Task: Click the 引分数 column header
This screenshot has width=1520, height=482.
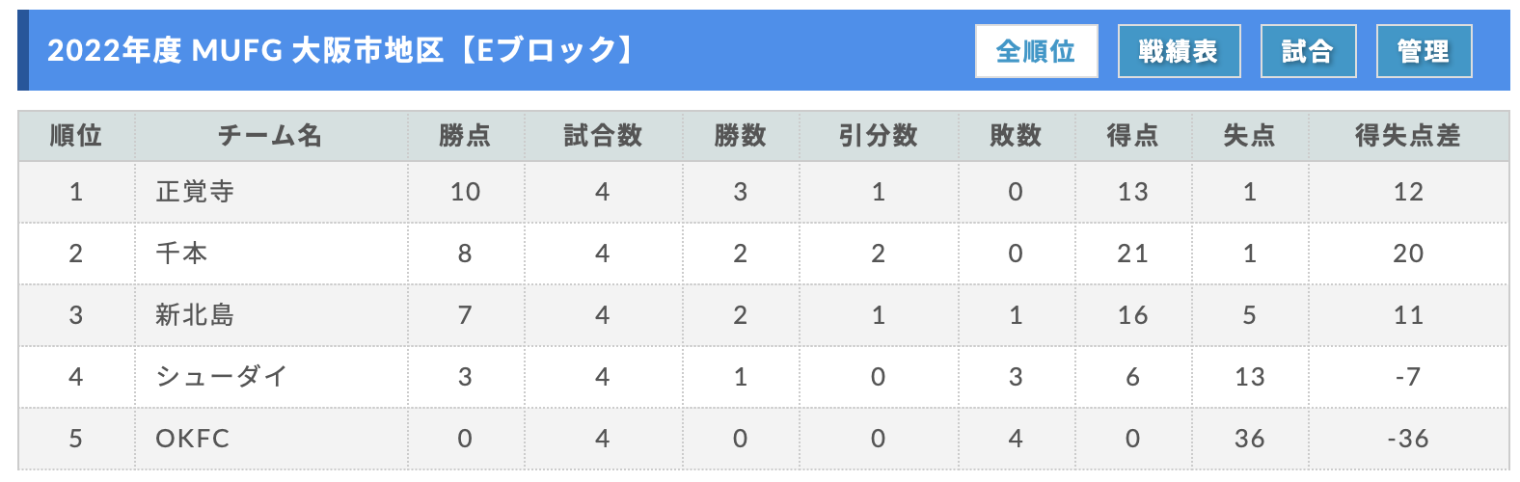Action: (878, 136)
